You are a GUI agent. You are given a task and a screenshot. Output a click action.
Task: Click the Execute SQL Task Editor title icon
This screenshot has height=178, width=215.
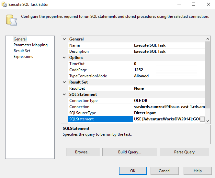click(x=4, y=5)
